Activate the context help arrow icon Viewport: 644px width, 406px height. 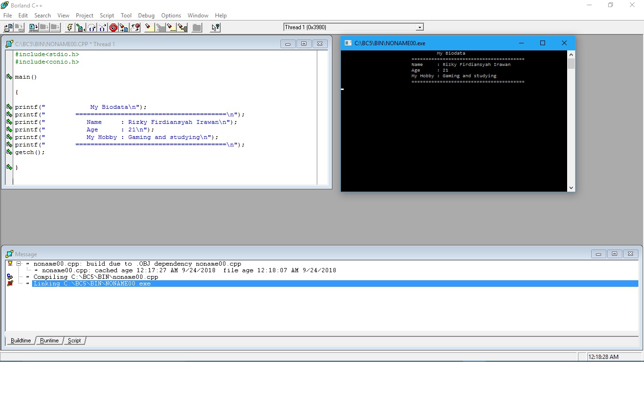215,27
